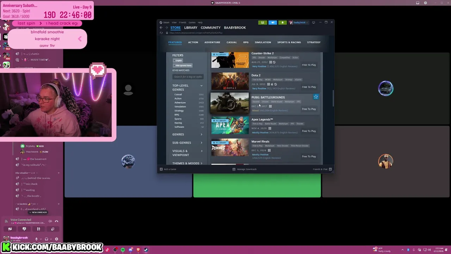Open Friends & Chat in Steam

(x=322, y=169)
